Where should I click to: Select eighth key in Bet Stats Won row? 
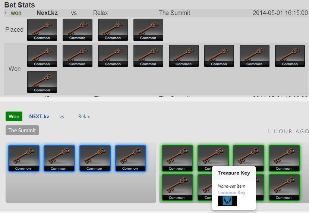(x=290, y=56)
